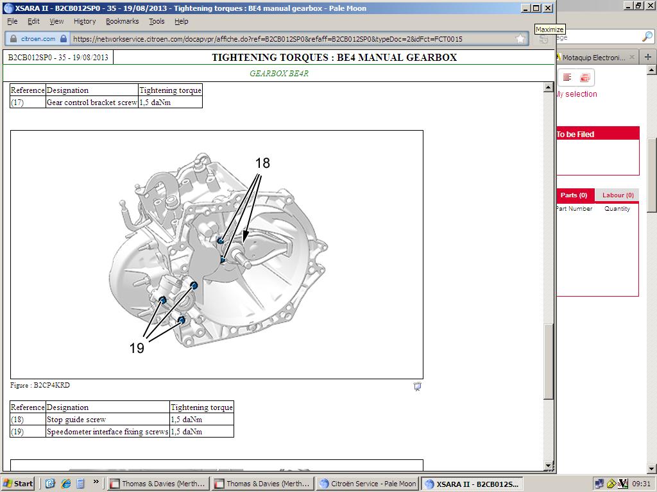Screen dimensions: 657x492
Task: Click the page scrollbar down arrow
Action: 549,465
